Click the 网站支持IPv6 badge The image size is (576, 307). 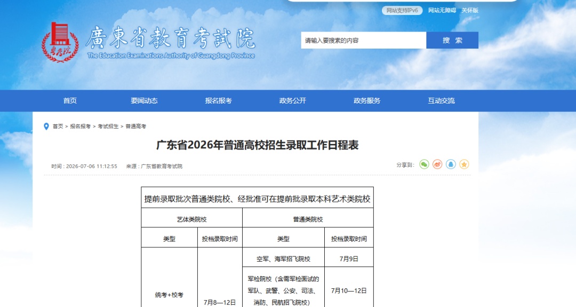[402, 10]
